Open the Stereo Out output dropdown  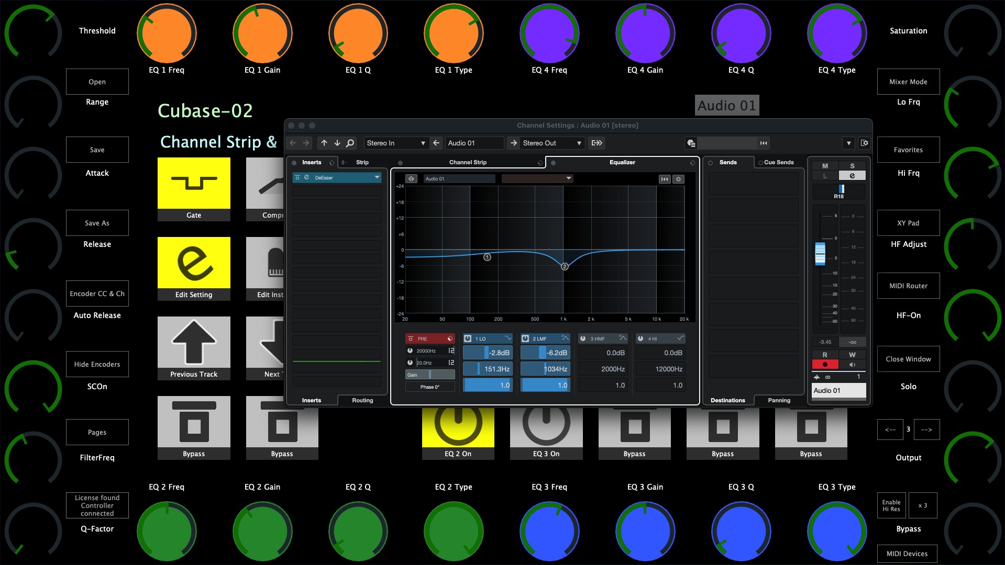552,143
